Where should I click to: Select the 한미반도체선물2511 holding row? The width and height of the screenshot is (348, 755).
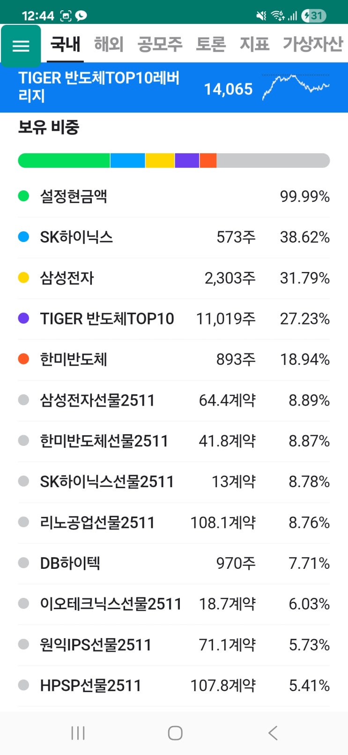click(x=173, y=441)
